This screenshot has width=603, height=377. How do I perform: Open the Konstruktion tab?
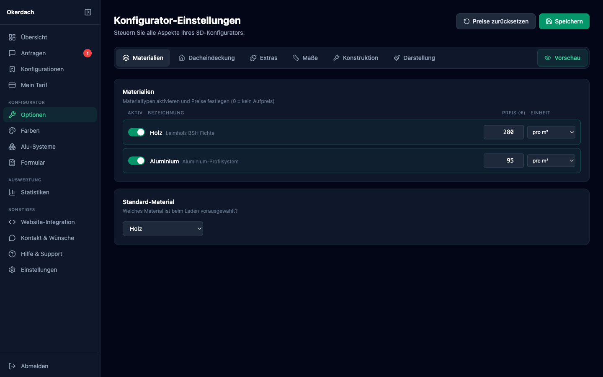click(356, 58)
